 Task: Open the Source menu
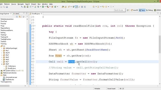click(x=14, y=4)
